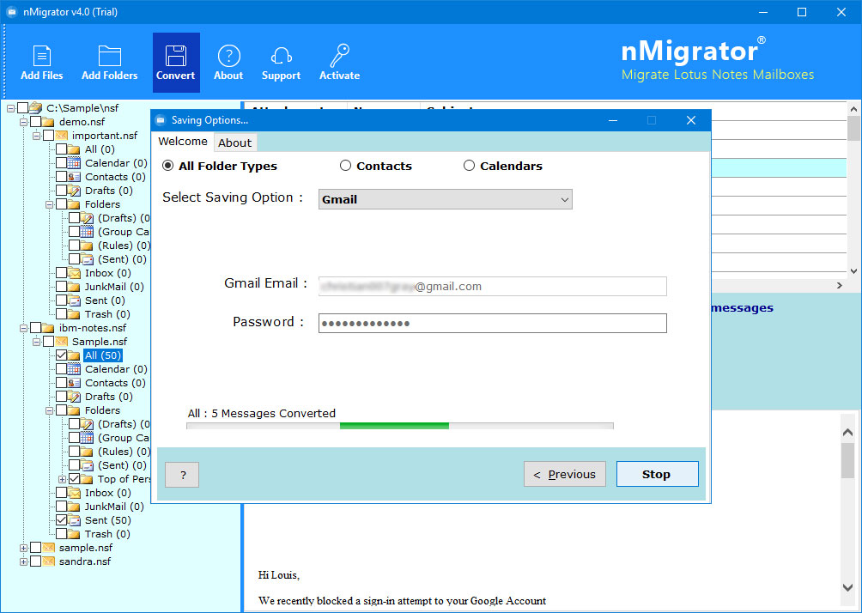Collapse the demo.nsf tree node
This screenshot has width=862, height=613.
[x=24, y=122]
